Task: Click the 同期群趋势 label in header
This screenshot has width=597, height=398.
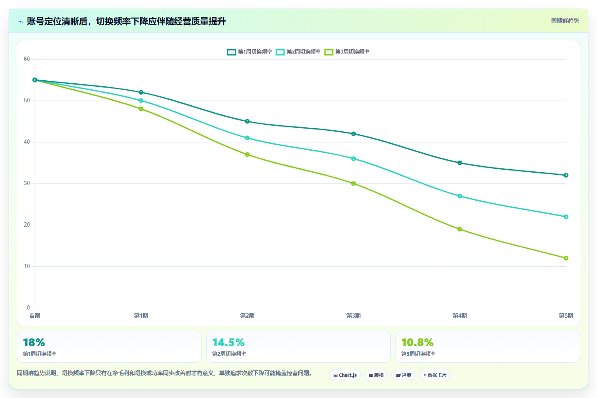Action: coord(565,21)
